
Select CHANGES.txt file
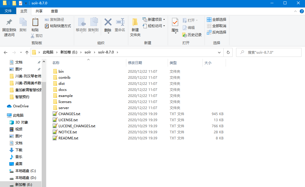tap(70, 114)
